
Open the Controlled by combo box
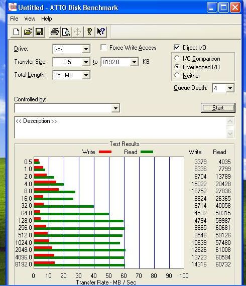click(67, 108)
